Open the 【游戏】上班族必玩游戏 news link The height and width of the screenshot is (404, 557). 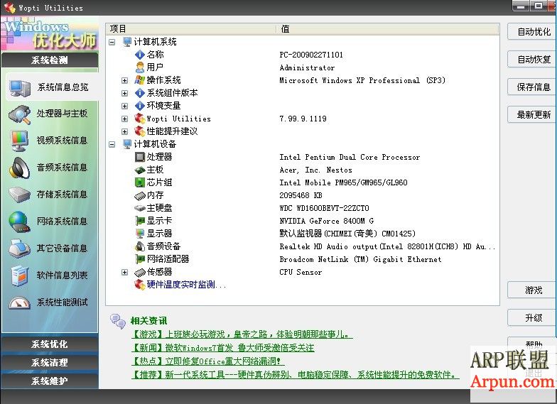242,334
